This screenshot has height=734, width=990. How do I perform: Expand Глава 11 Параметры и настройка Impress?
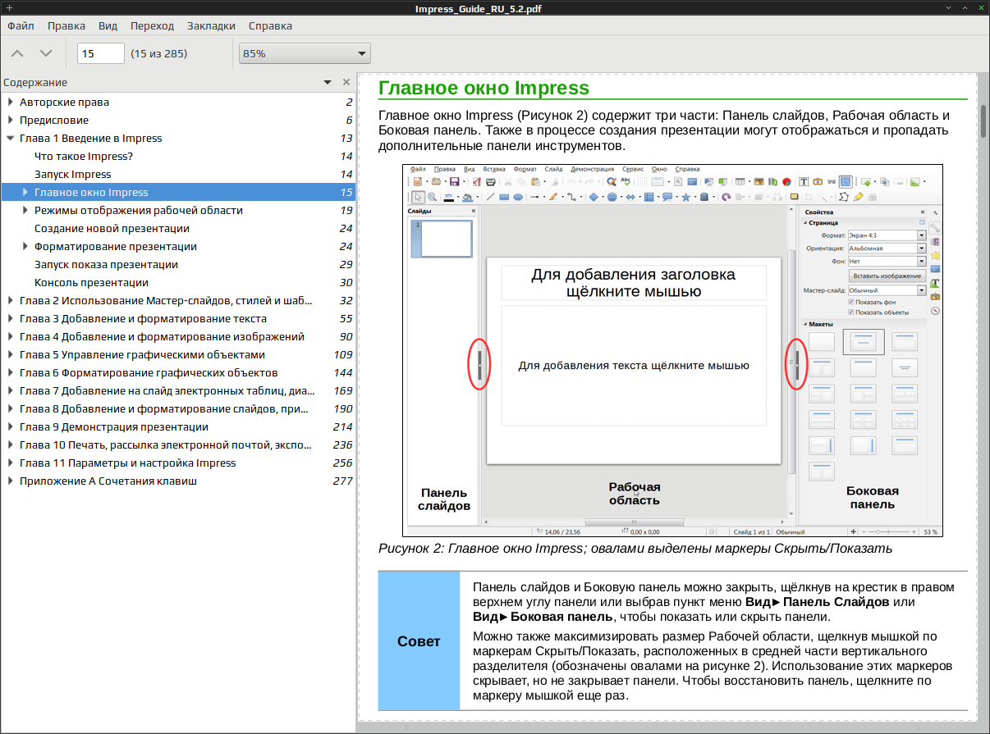click(10, 463)
